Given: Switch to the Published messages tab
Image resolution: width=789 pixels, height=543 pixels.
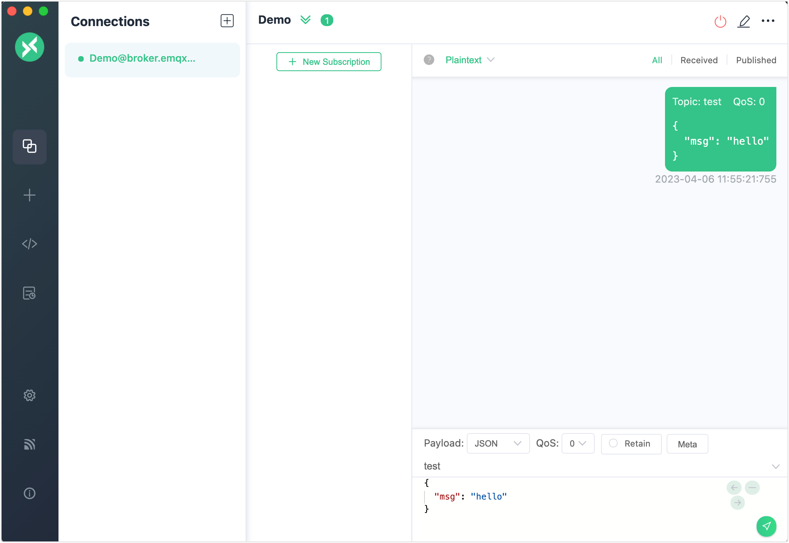Looking at the screenshot, I should pyautogui.click(x=756, y=60).
